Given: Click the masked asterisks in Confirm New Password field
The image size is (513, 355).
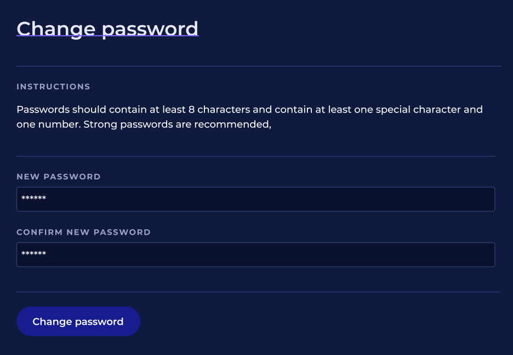Looking at the screenshot, I should [33, 255].
